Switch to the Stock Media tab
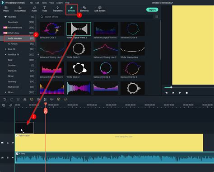214x172 pixels. click(x=20, y=9)
